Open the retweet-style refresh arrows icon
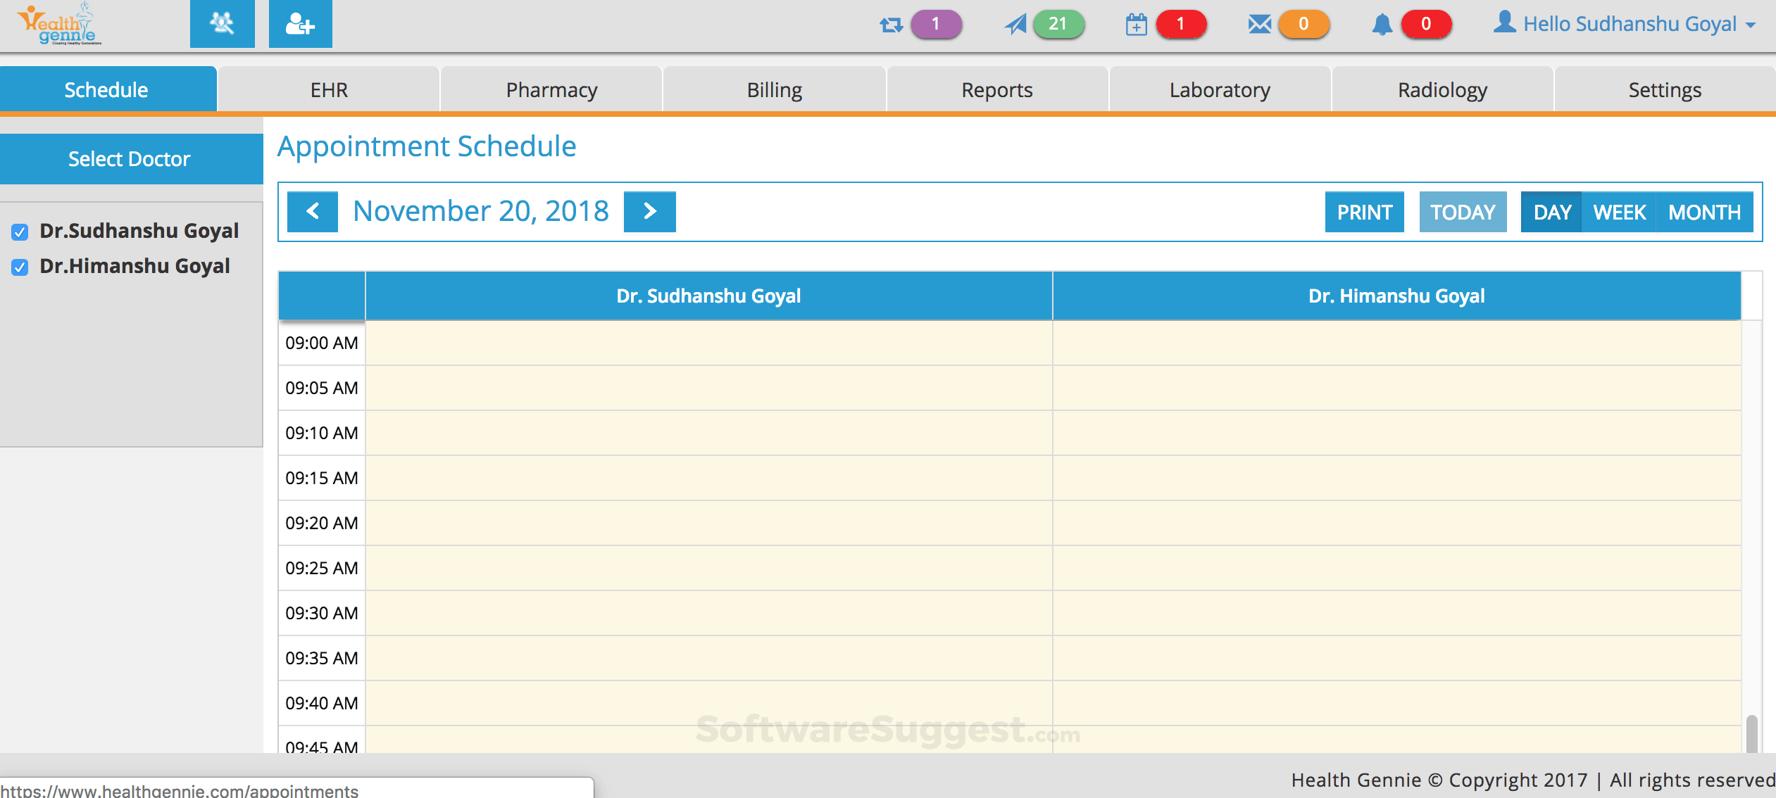The image size is (1776, 798). [891, 25]
